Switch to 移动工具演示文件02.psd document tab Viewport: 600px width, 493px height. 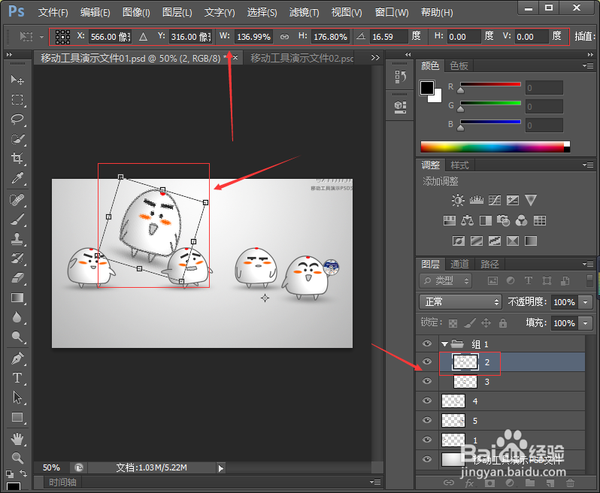coord(302,58)
